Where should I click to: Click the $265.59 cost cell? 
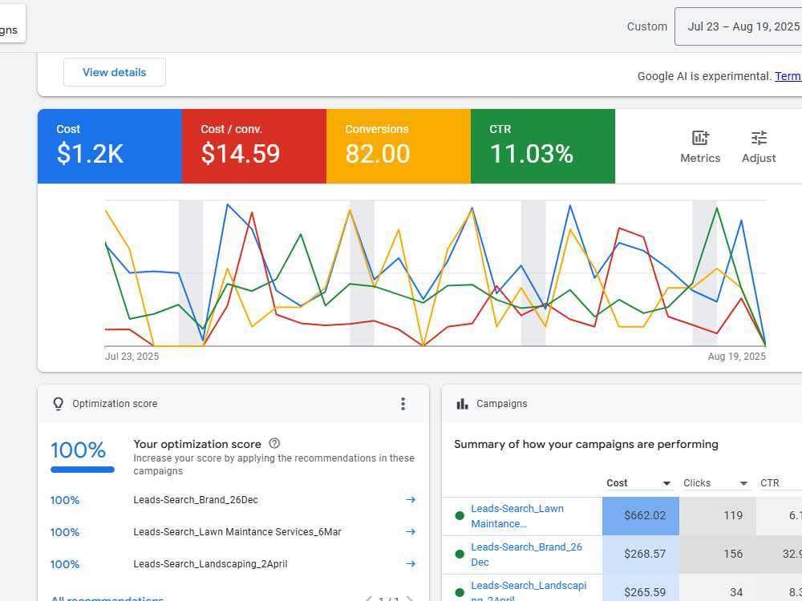[641, 587]
